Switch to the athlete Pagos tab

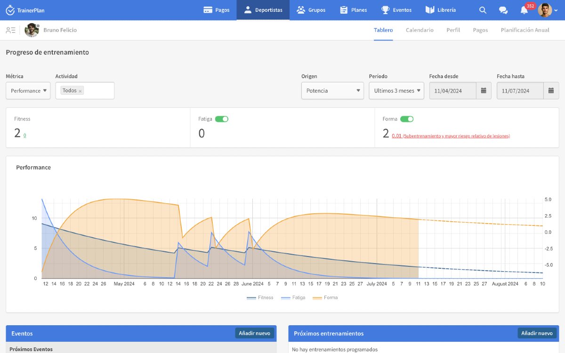[x=480, y=30]
